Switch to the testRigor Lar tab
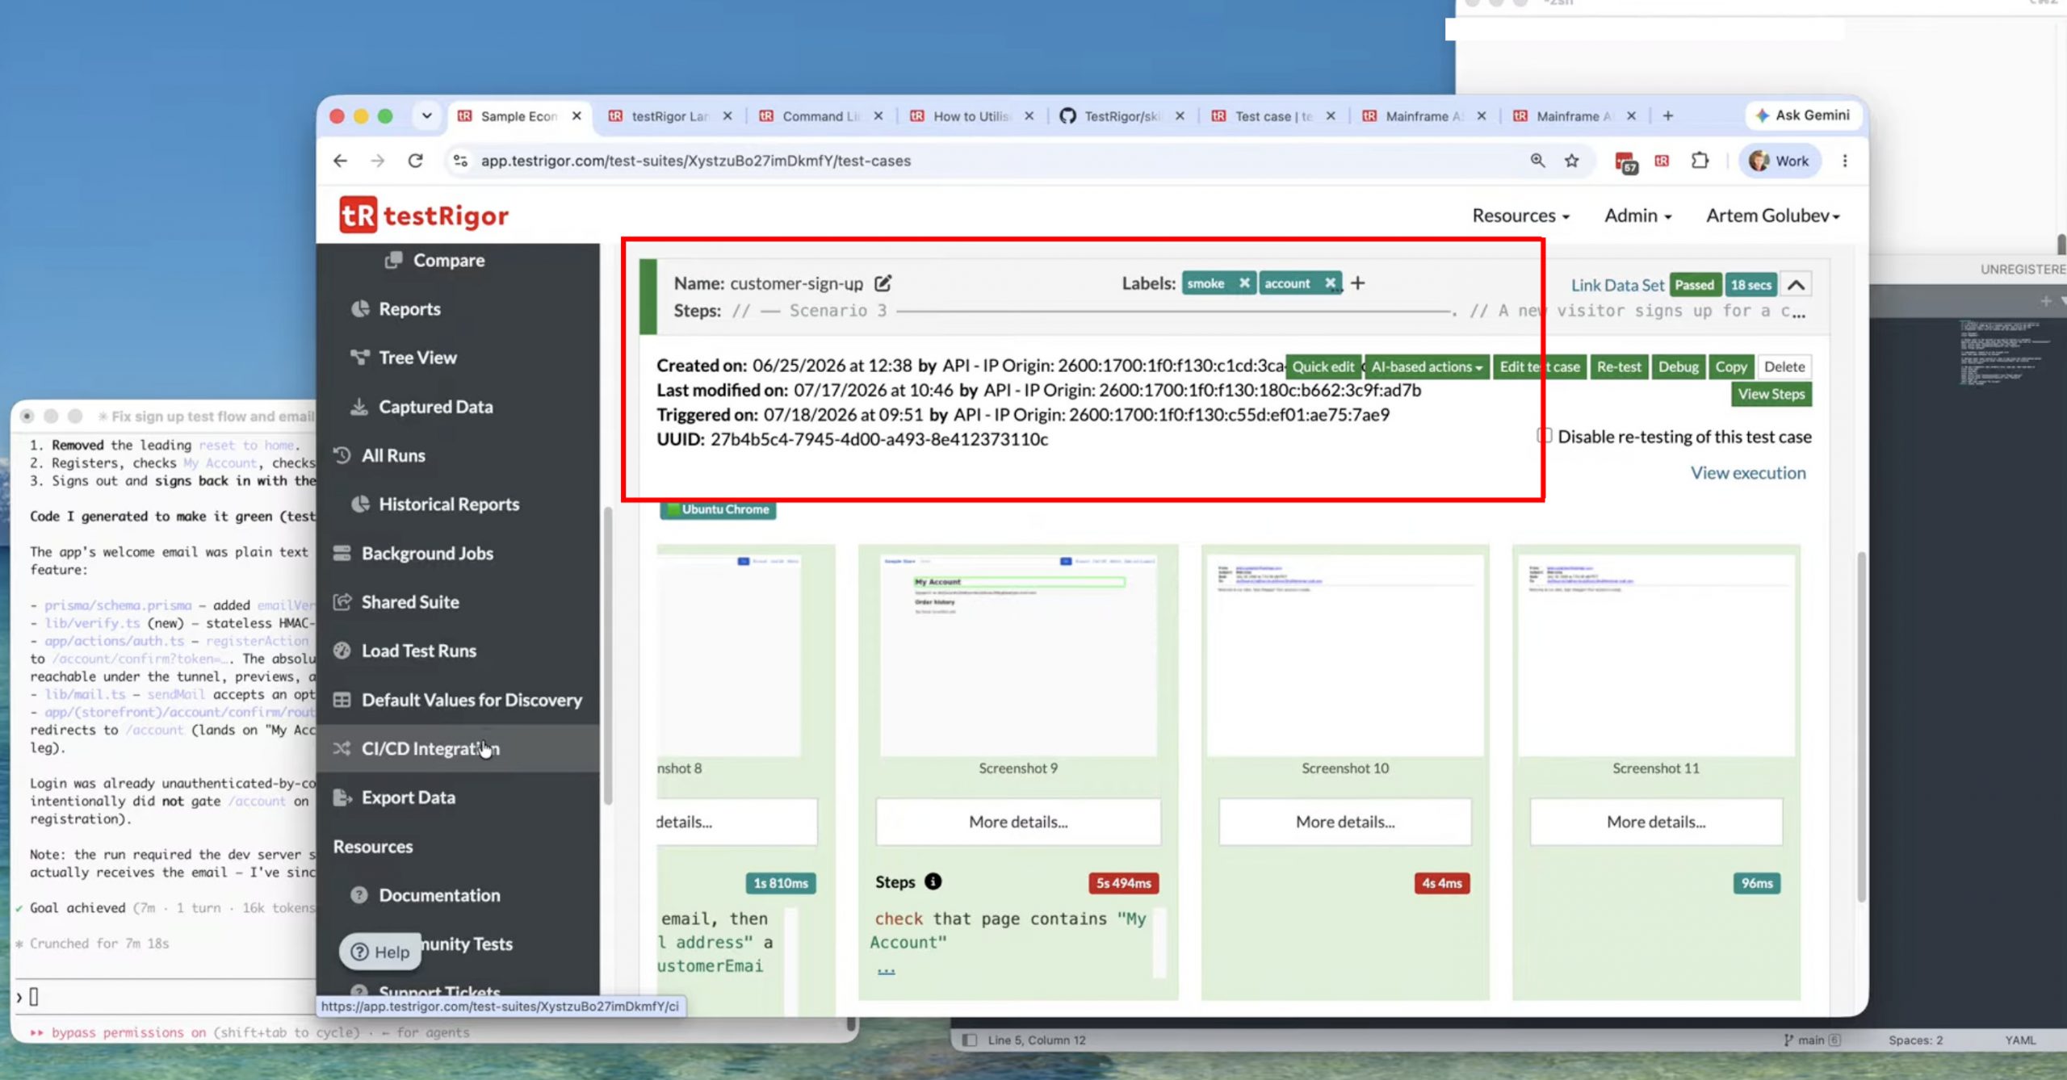 point(670,116)
